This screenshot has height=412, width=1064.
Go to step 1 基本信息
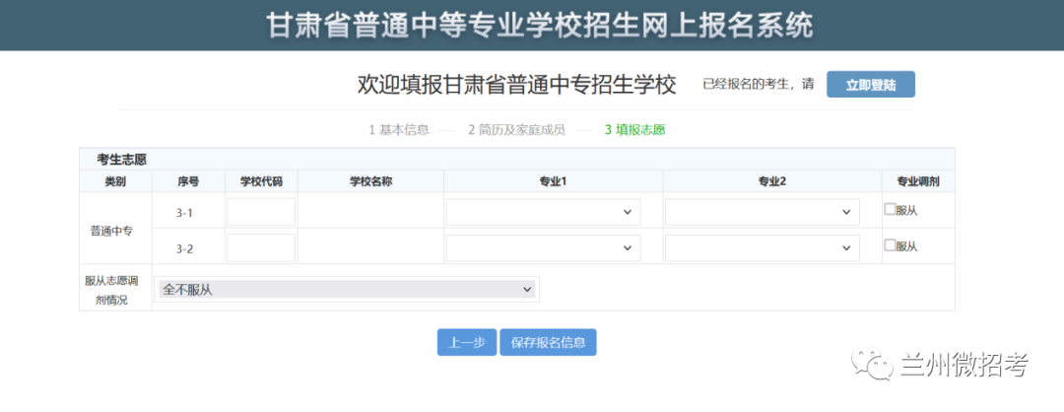398,129
